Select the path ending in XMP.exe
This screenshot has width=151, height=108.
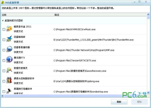pyautogui.click(x=84, y=50)
